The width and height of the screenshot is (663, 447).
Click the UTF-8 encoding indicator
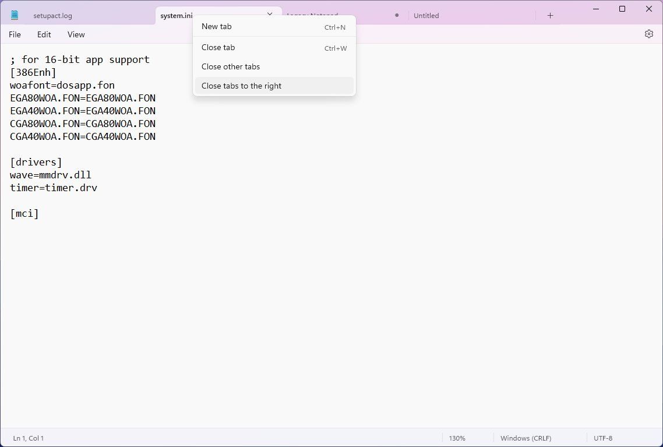pos(603,438)
